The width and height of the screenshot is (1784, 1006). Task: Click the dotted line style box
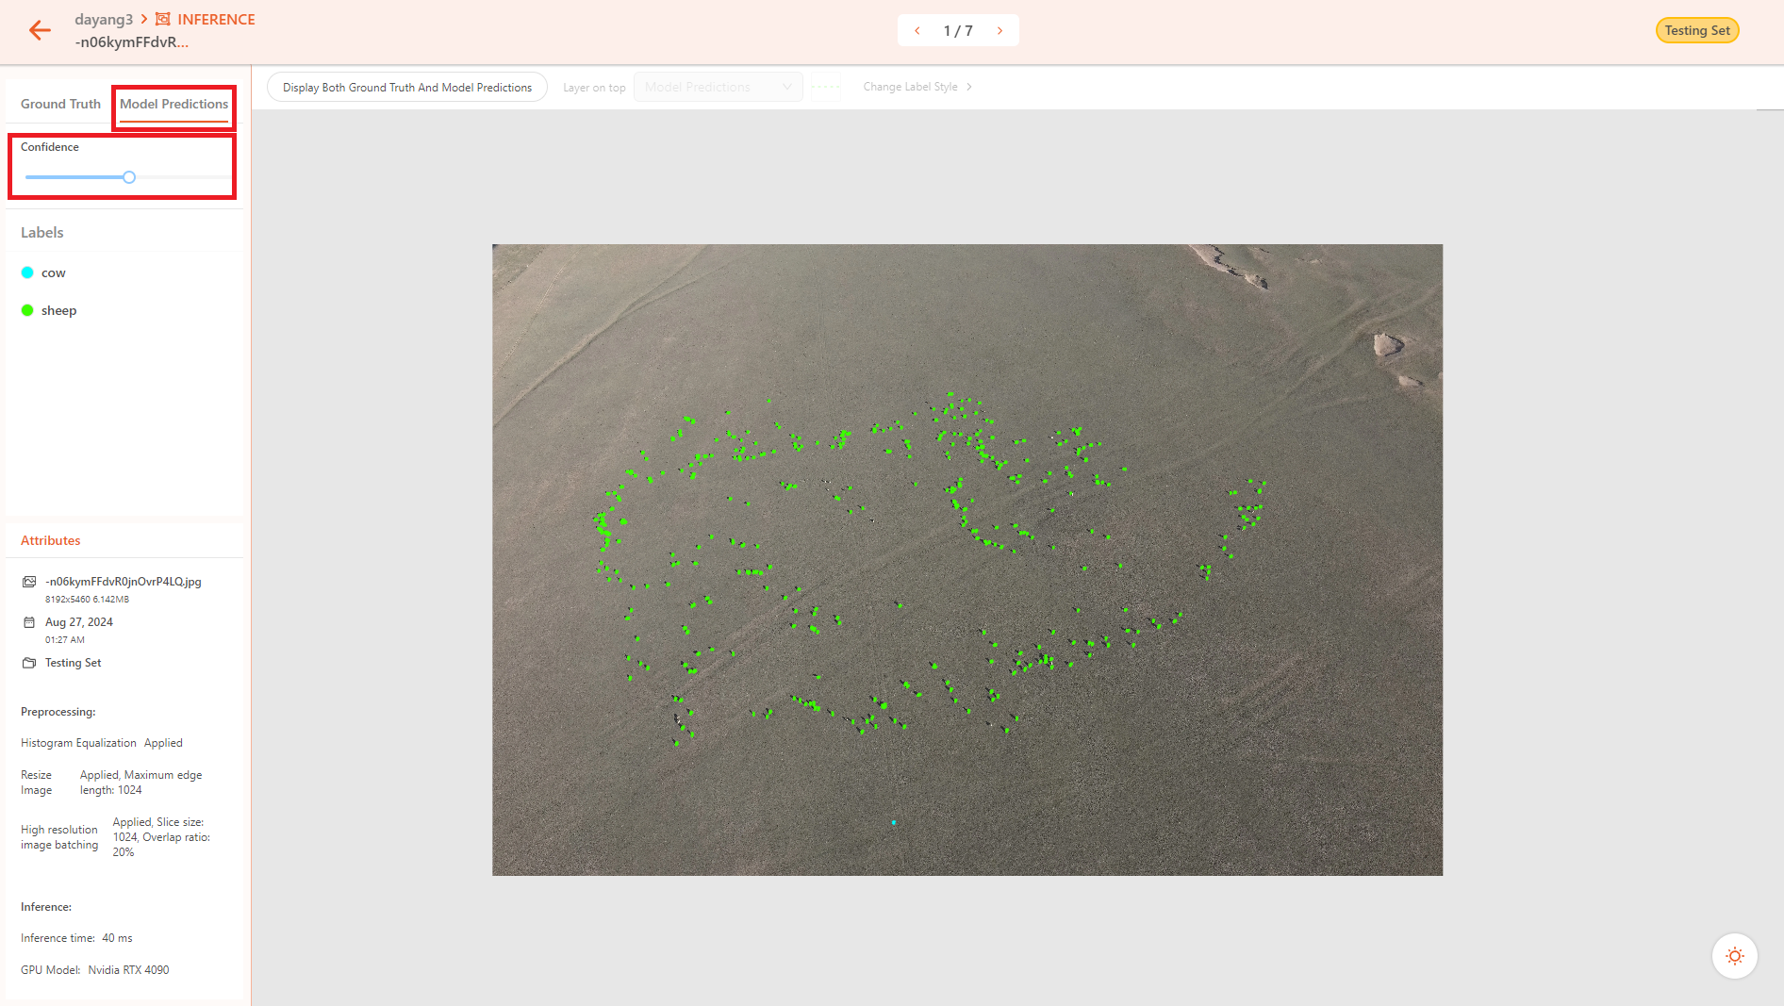[826, 87]
